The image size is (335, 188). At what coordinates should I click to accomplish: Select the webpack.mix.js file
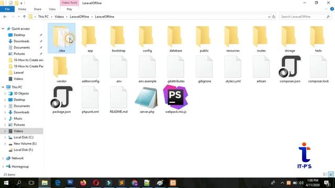pos(176,100)
